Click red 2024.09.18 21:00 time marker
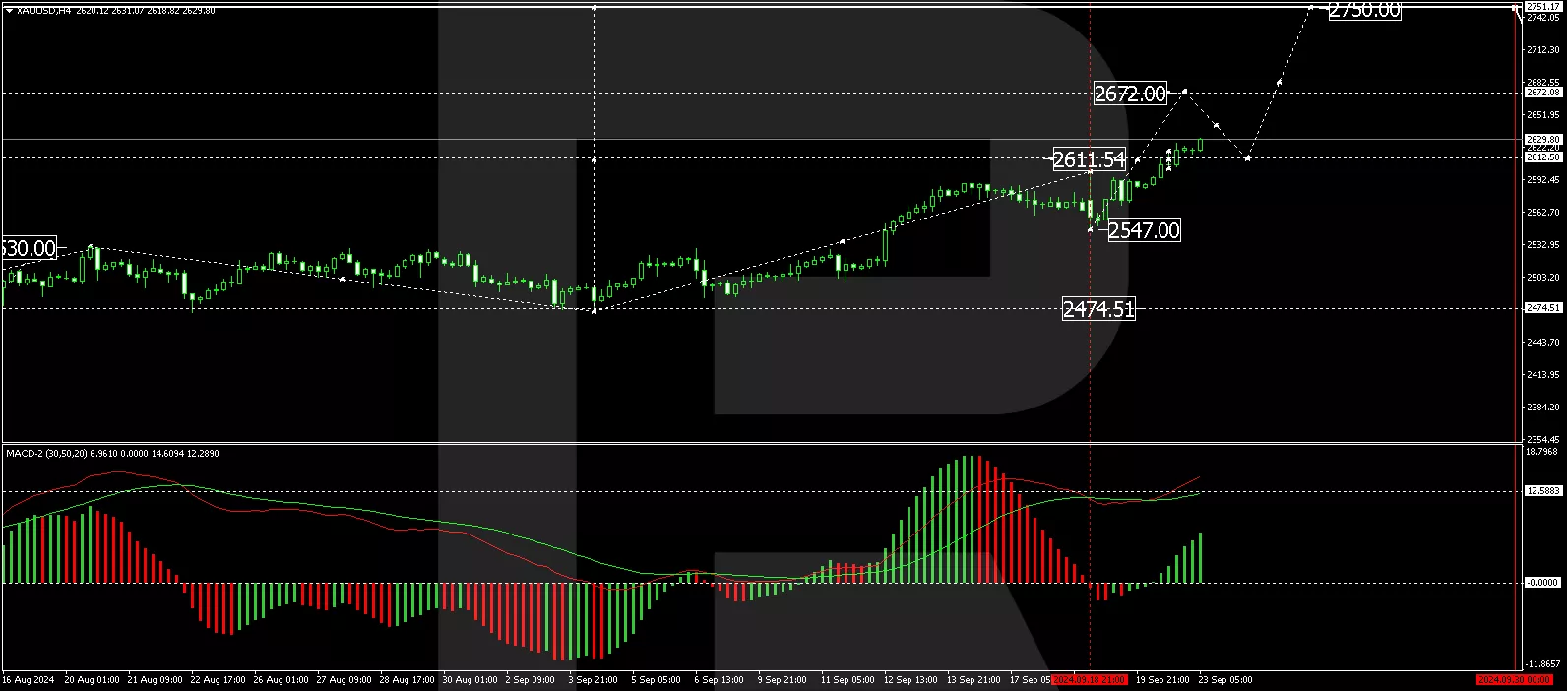Viewport: 1567px width, 691px height. click(x=1089, y=680)
